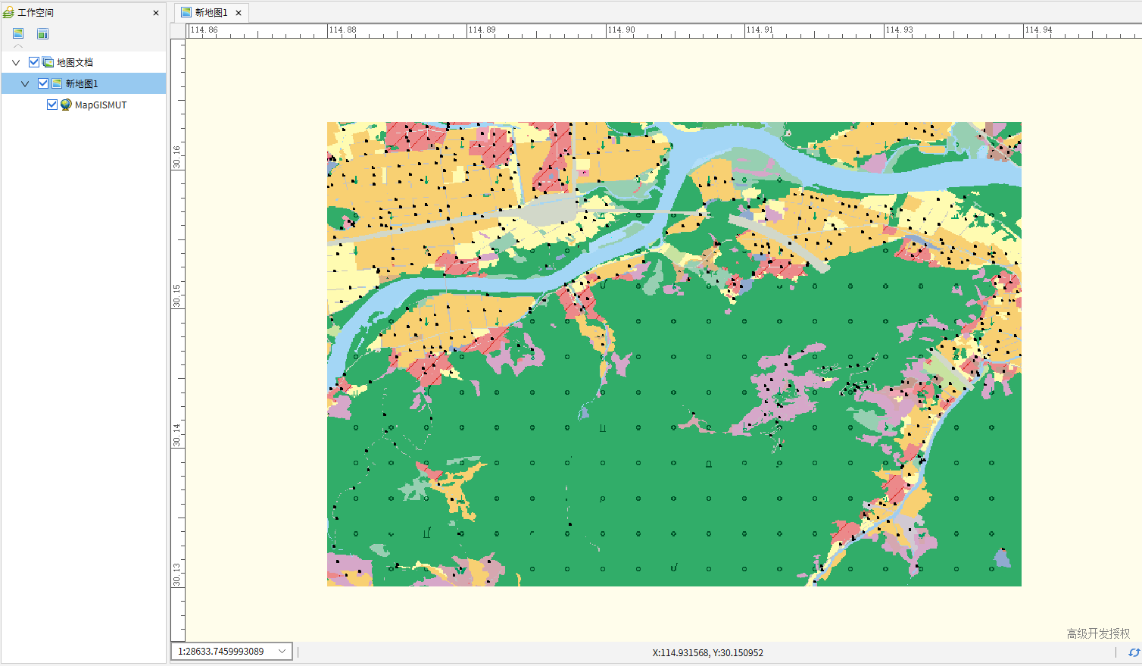Select the 地图文档 tree label

[75, 62]
